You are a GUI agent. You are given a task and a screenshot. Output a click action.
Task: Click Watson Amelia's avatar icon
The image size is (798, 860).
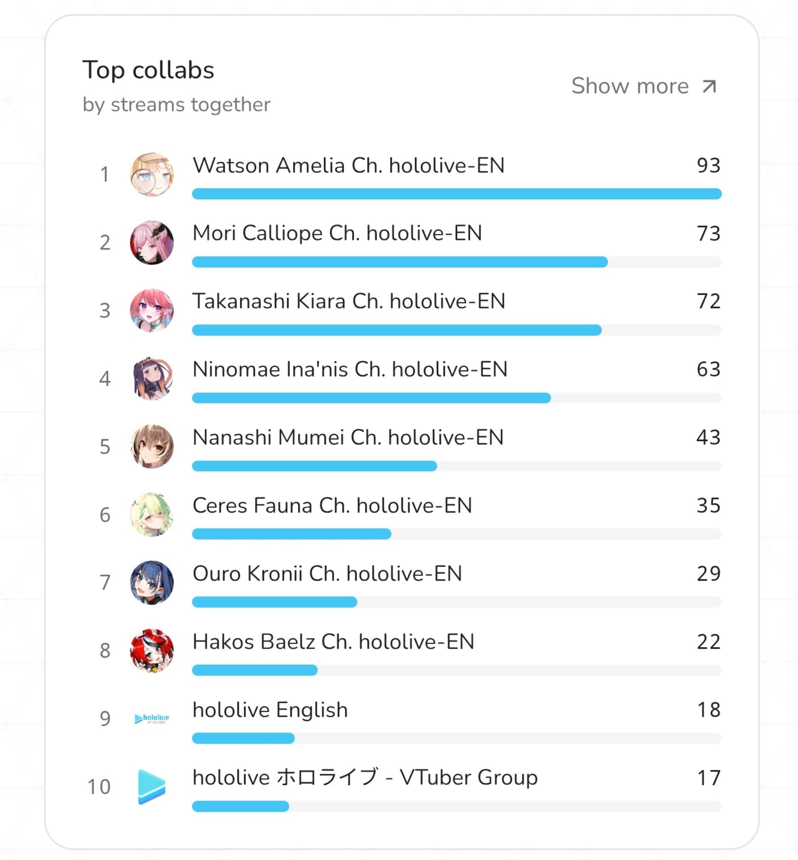151,174
